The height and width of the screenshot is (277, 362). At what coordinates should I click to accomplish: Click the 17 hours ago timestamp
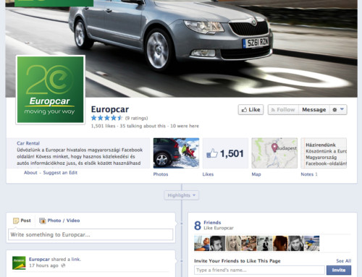coord(43,265)
